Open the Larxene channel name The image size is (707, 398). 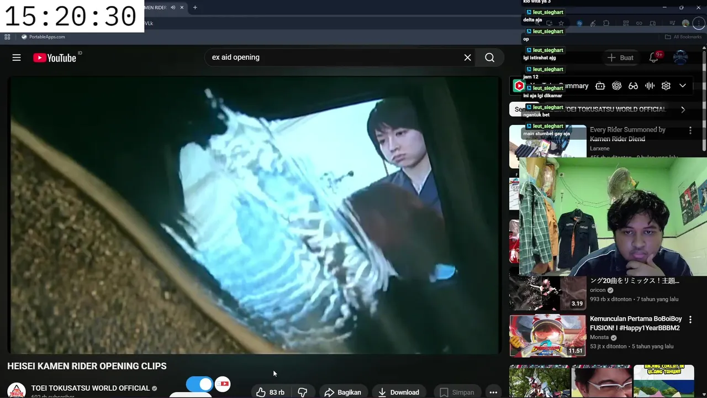tap(599, 148)
